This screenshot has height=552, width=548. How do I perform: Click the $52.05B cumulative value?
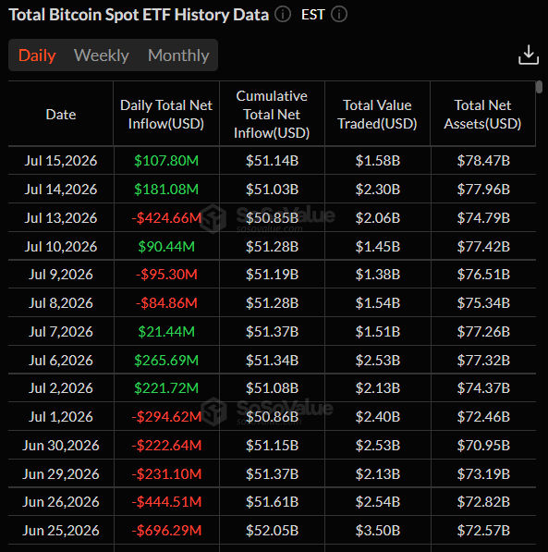click(x=272, y=531)
